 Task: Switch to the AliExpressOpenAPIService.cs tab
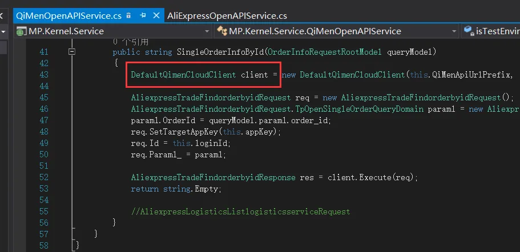[227, 15]
